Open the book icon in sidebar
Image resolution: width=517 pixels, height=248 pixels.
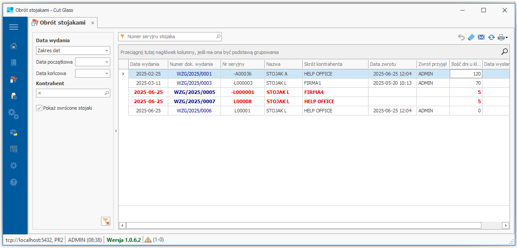click(x=14, y=62)
